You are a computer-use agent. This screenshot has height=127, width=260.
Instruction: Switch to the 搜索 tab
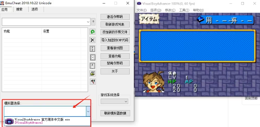20,9
